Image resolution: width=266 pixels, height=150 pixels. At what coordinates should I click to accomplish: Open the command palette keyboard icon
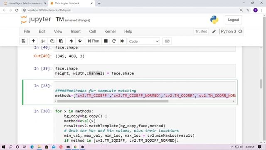pos(167,41)
